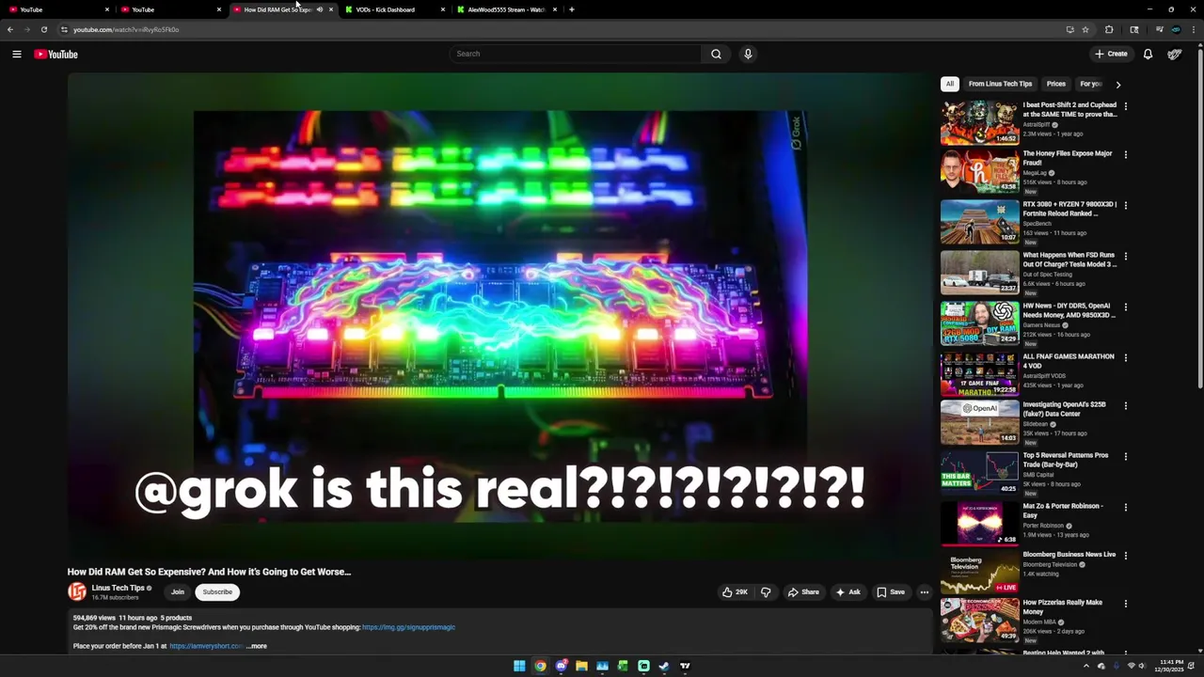Click the Create button
The width and height of the screenshot is (1204, 677).
[1111, 54]
